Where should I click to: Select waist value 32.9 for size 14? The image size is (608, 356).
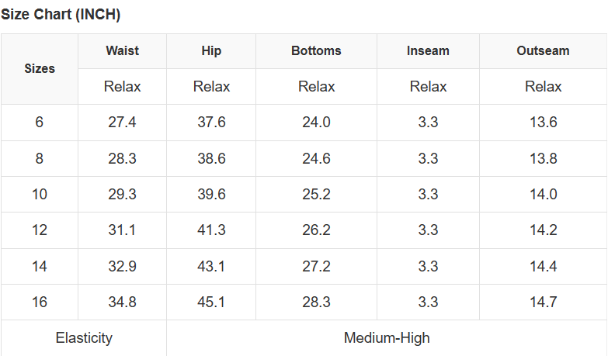pos(123,266)
